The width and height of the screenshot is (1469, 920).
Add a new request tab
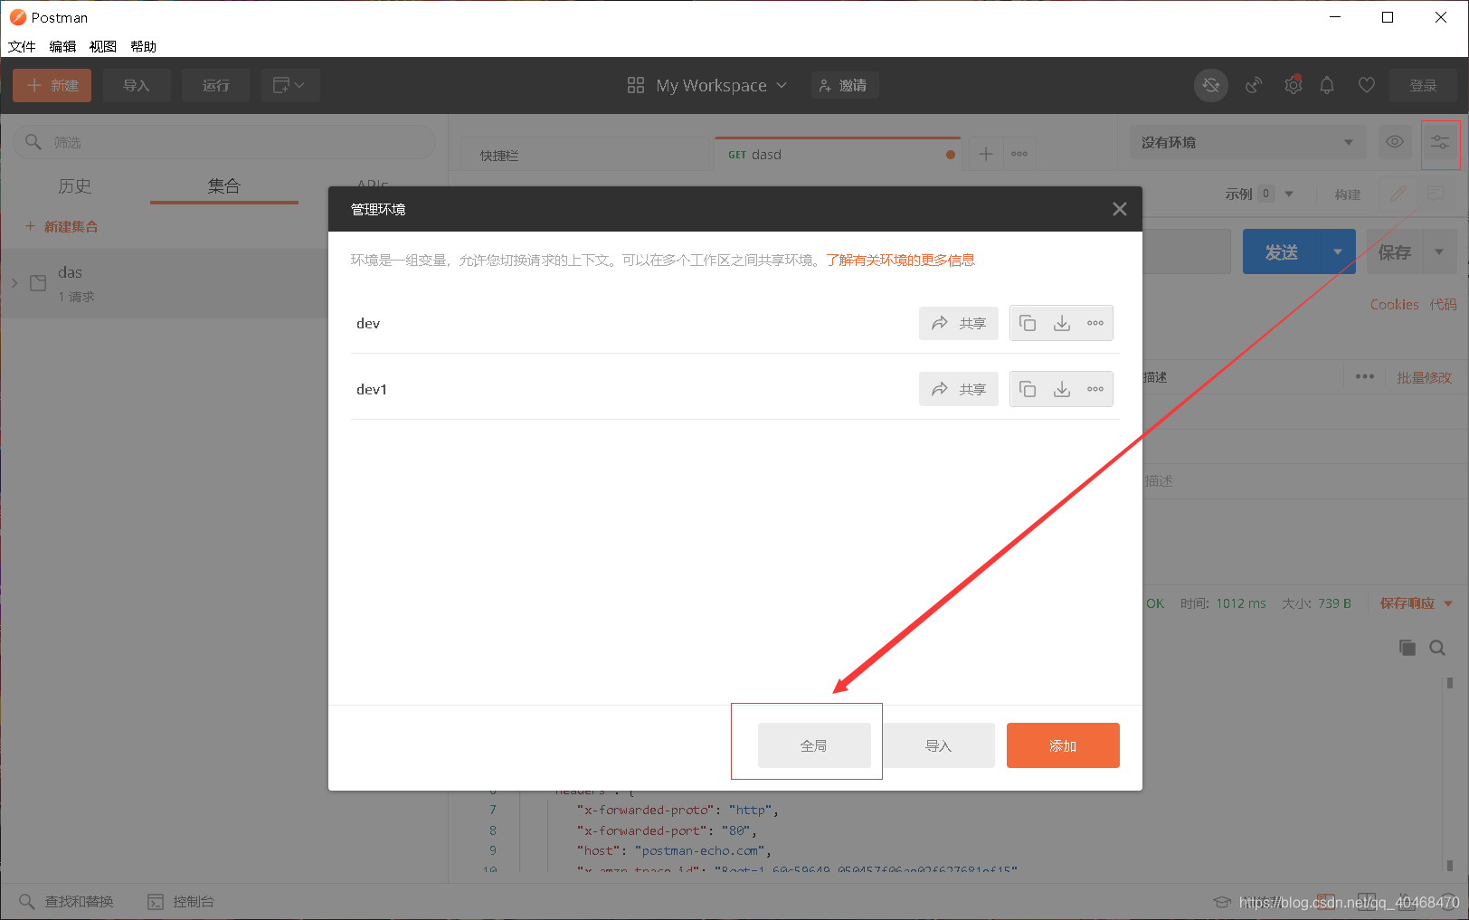click(x=986, y=154)
